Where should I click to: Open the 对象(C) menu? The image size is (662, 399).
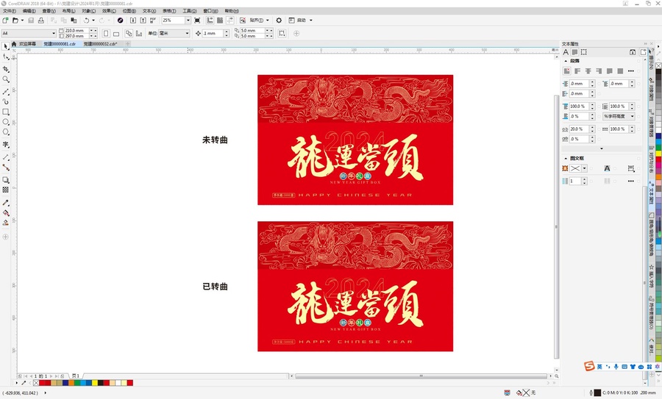(x=89, y=11)
